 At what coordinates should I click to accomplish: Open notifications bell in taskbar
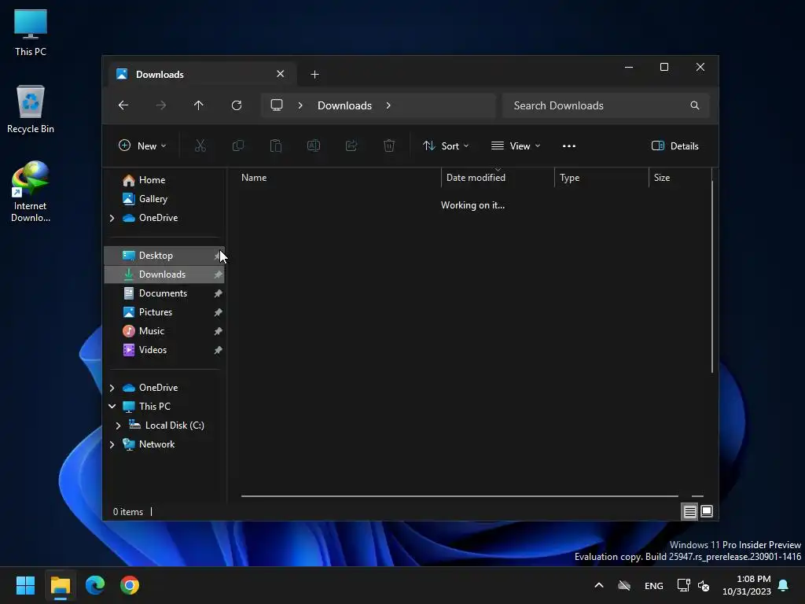coord(783,585)
